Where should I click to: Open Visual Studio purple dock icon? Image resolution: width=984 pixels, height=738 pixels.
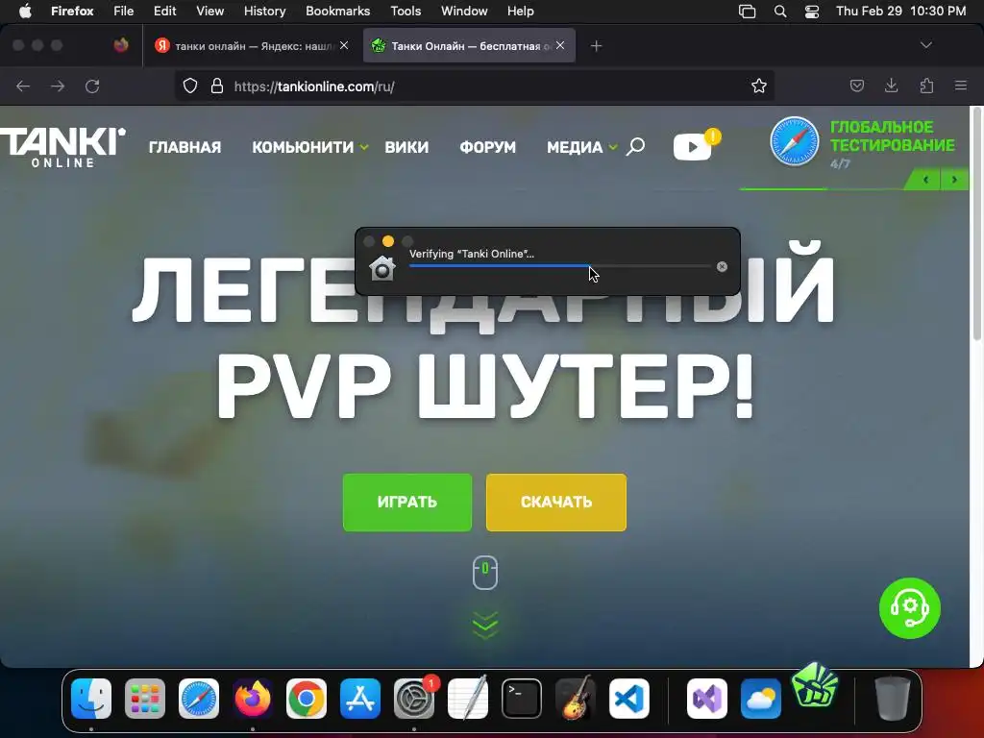707,699
